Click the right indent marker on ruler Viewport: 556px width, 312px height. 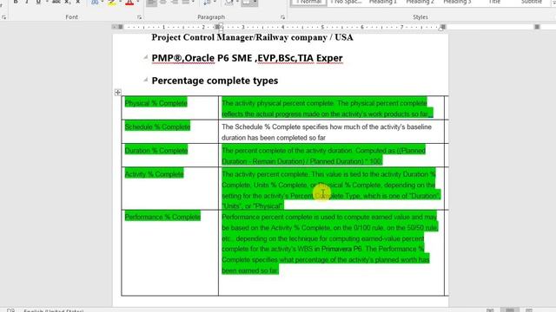tap(440, 29)
